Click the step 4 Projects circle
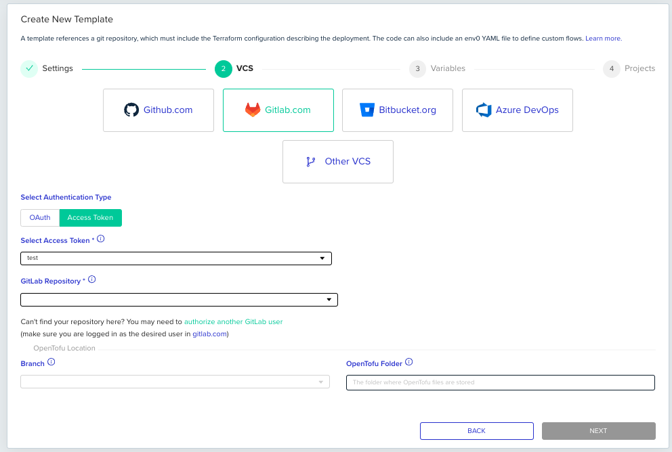This screenshot has width=672, height=452. point(612,69)
